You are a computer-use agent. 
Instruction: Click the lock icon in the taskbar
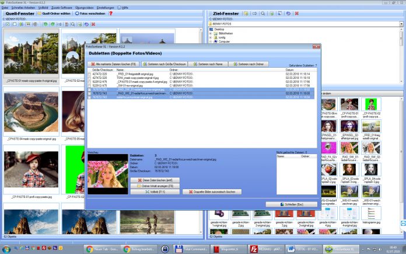tap(165, 249)
